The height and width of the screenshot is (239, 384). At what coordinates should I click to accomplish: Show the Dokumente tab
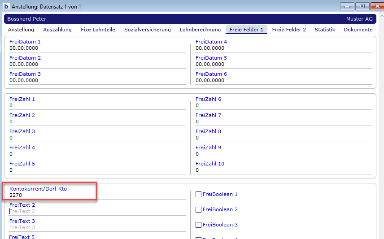[x=358, y=30]
